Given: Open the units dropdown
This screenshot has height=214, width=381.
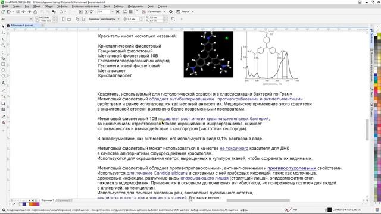Looking at the screenshot, I should pos(118,19).
